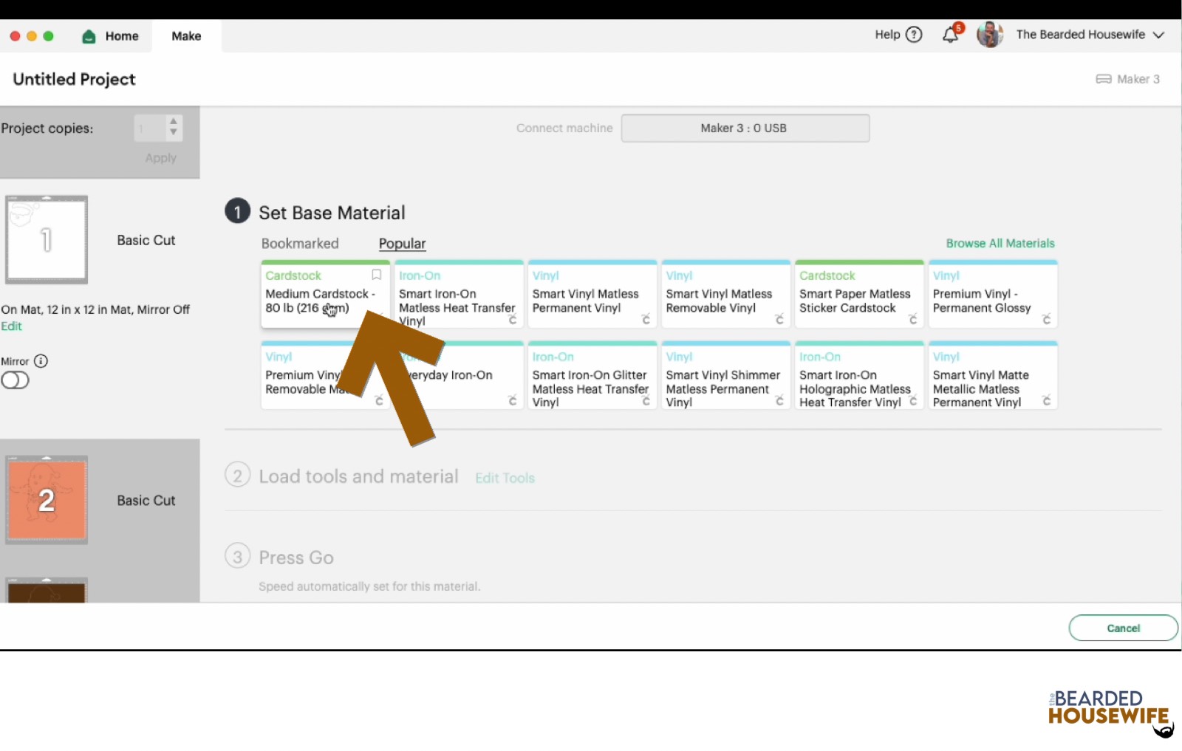Open the Edit Tools link

coord(505,479)
